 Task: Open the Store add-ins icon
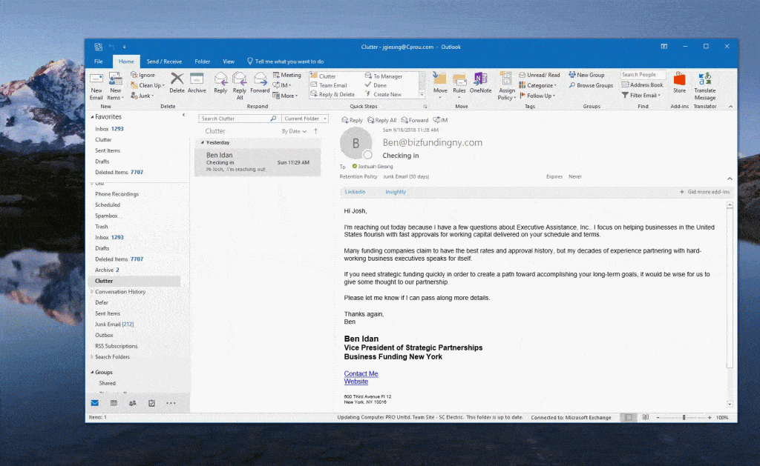point(680,79)
